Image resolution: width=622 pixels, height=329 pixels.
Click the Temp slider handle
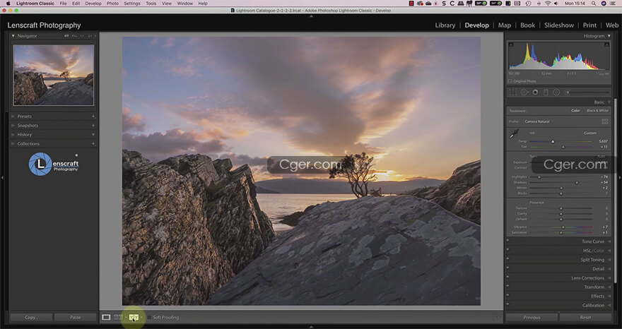tap(553, 141)
